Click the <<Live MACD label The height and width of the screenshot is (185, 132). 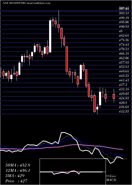click(x=111, y=178)
